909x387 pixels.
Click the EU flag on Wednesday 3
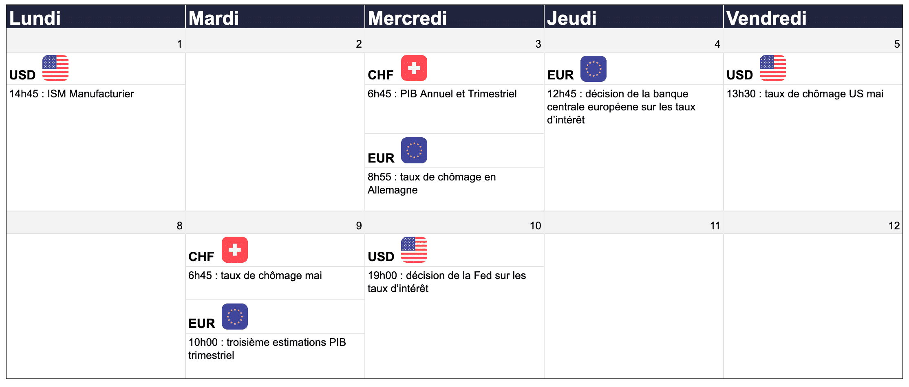click(x=414, y=150)
